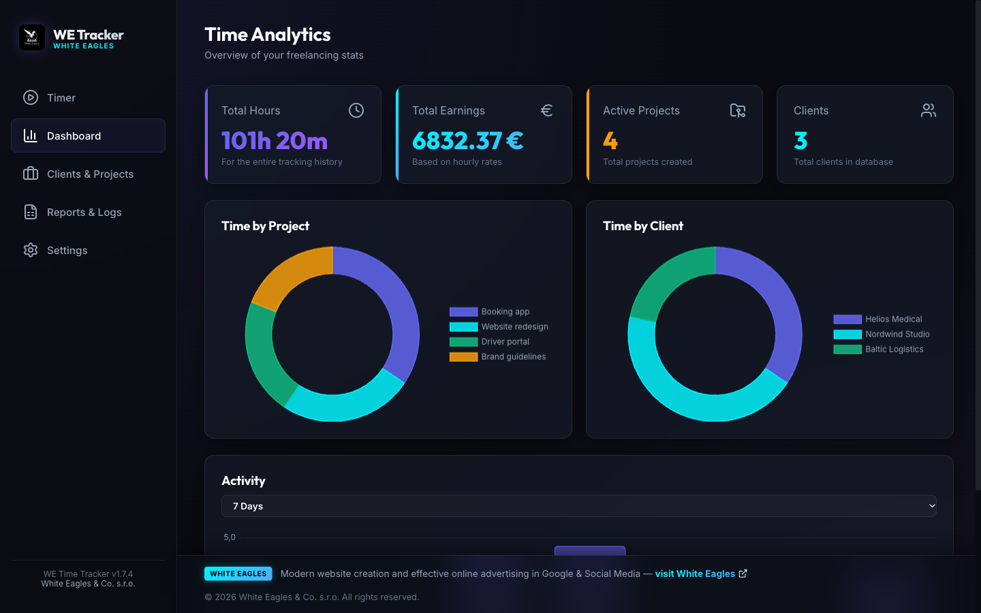Click the 6832.37 € earnings value

tap(468, 141)
